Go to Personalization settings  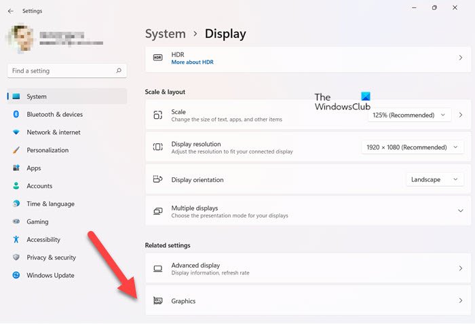67,150
